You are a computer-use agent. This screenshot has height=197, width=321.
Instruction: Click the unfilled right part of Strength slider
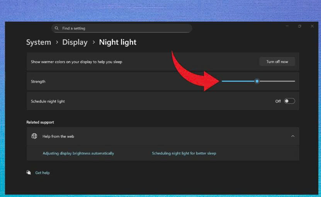click(x=277, y=81)
